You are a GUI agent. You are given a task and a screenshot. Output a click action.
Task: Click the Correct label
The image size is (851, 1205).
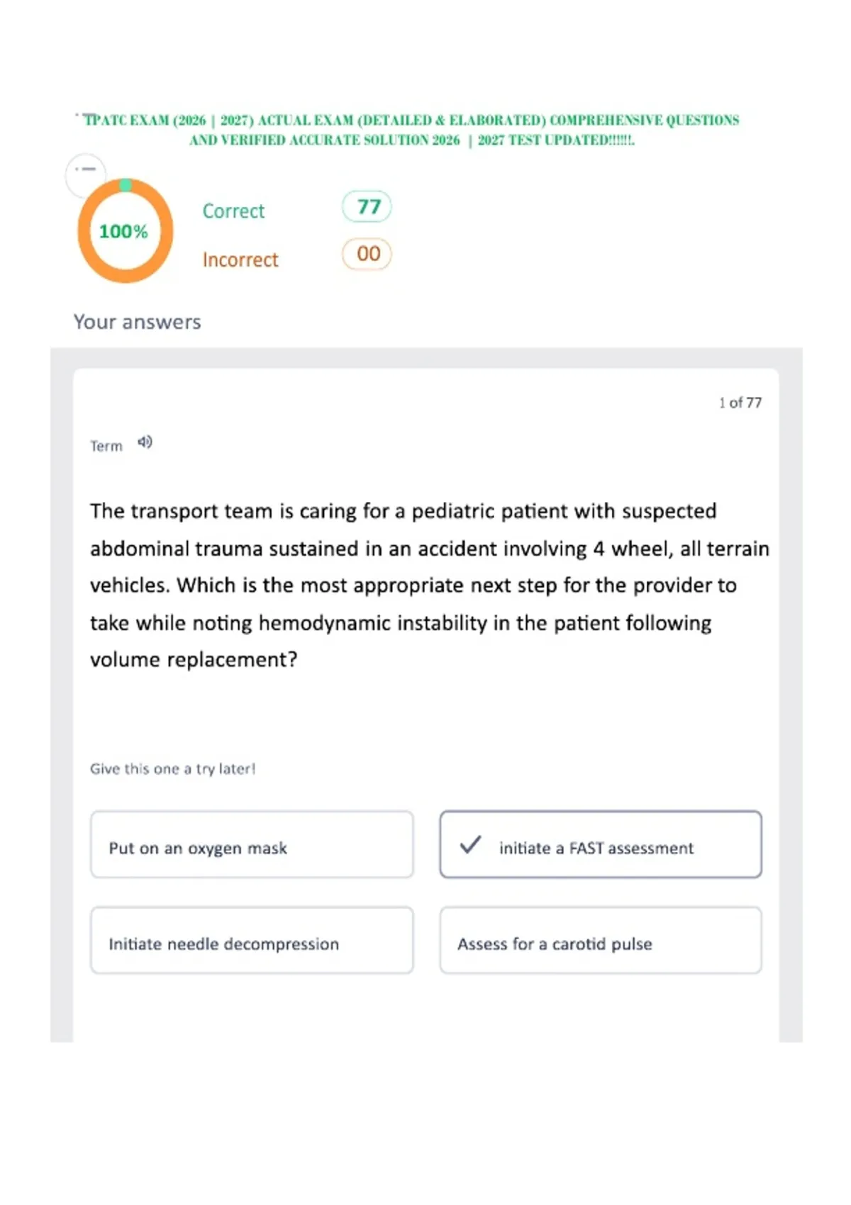[x=233, y=211]
